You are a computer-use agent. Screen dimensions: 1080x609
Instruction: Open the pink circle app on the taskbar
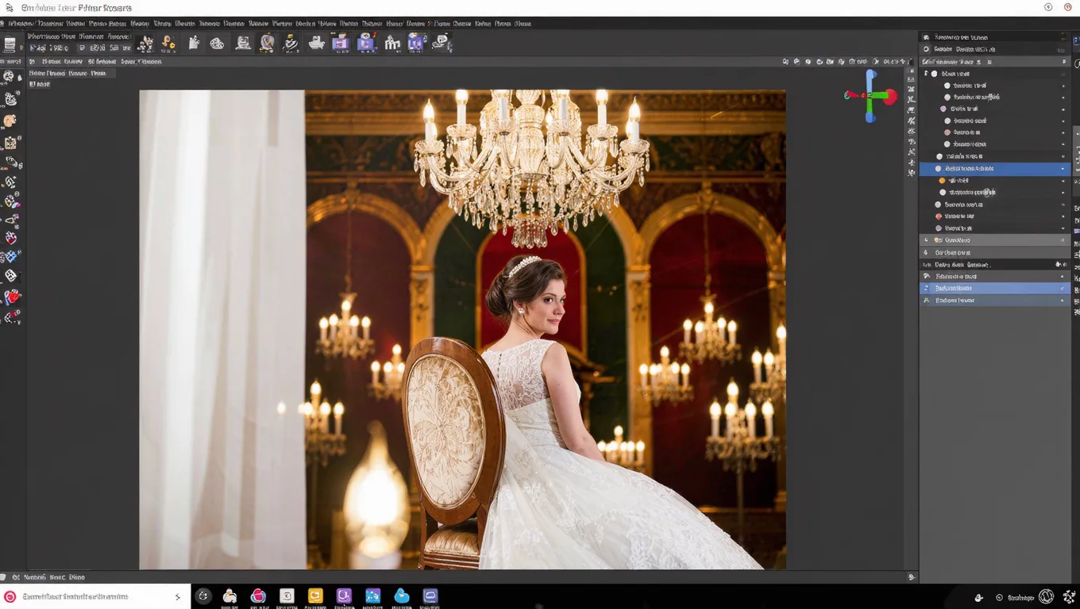point(258,596)
